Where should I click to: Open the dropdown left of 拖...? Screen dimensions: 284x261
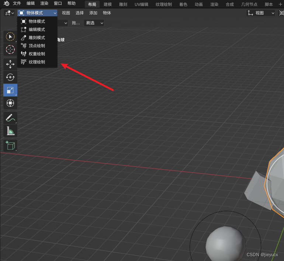63,23
